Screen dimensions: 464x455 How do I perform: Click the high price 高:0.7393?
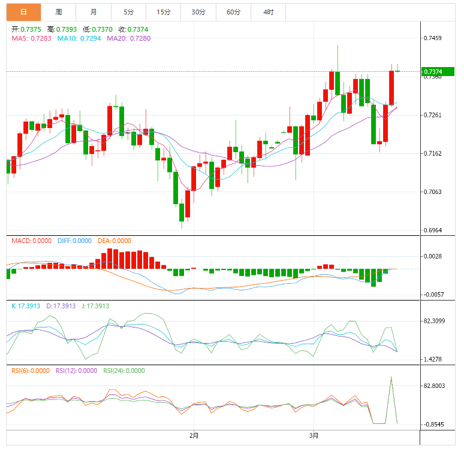click(x=62, y=29)
